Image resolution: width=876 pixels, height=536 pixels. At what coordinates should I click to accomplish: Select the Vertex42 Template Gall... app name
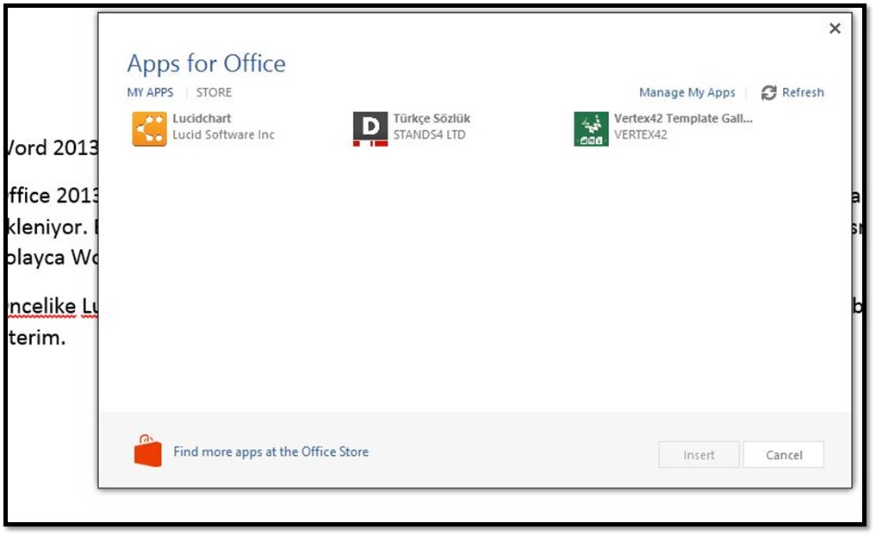683,119
